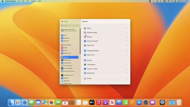Select General in the sidebar
Screen dimensions: 190x107
(x=69, y=57)
